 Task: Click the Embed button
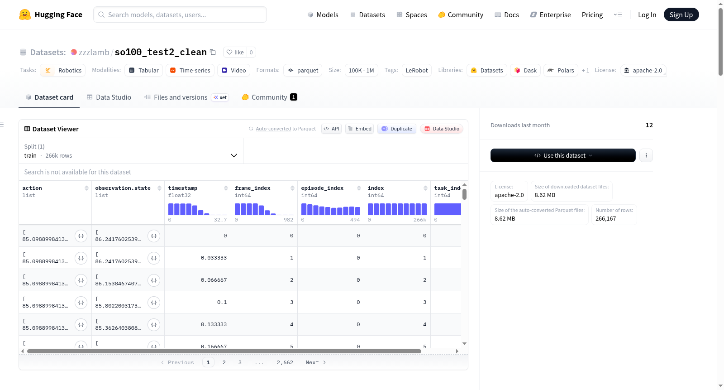[360, 129]
